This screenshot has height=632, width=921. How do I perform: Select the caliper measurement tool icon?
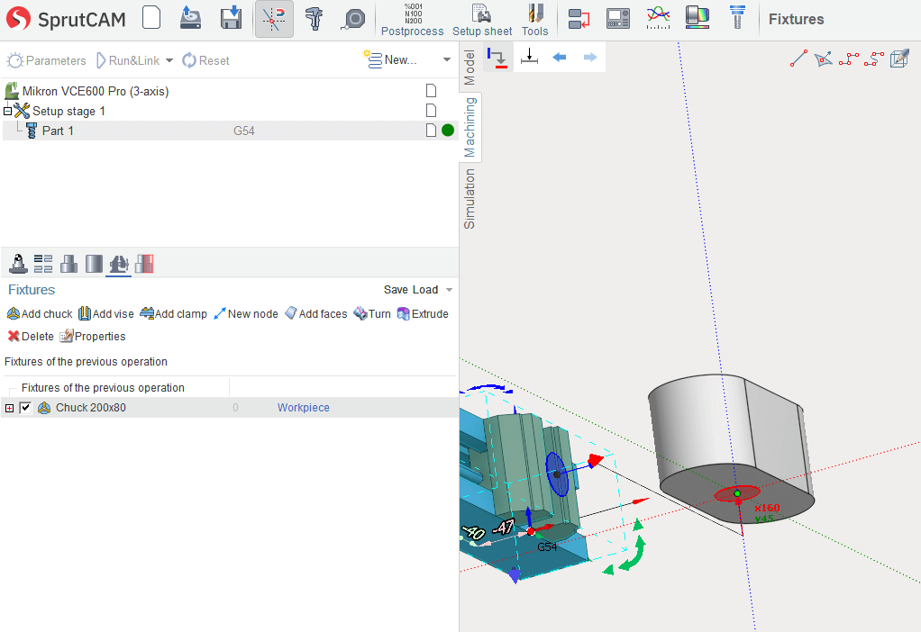(x=314, y=19)
